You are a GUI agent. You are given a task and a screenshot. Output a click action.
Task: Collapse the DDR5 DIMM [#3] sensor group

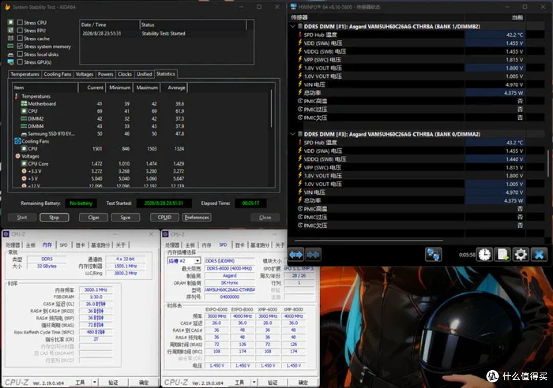coord(293,134)
